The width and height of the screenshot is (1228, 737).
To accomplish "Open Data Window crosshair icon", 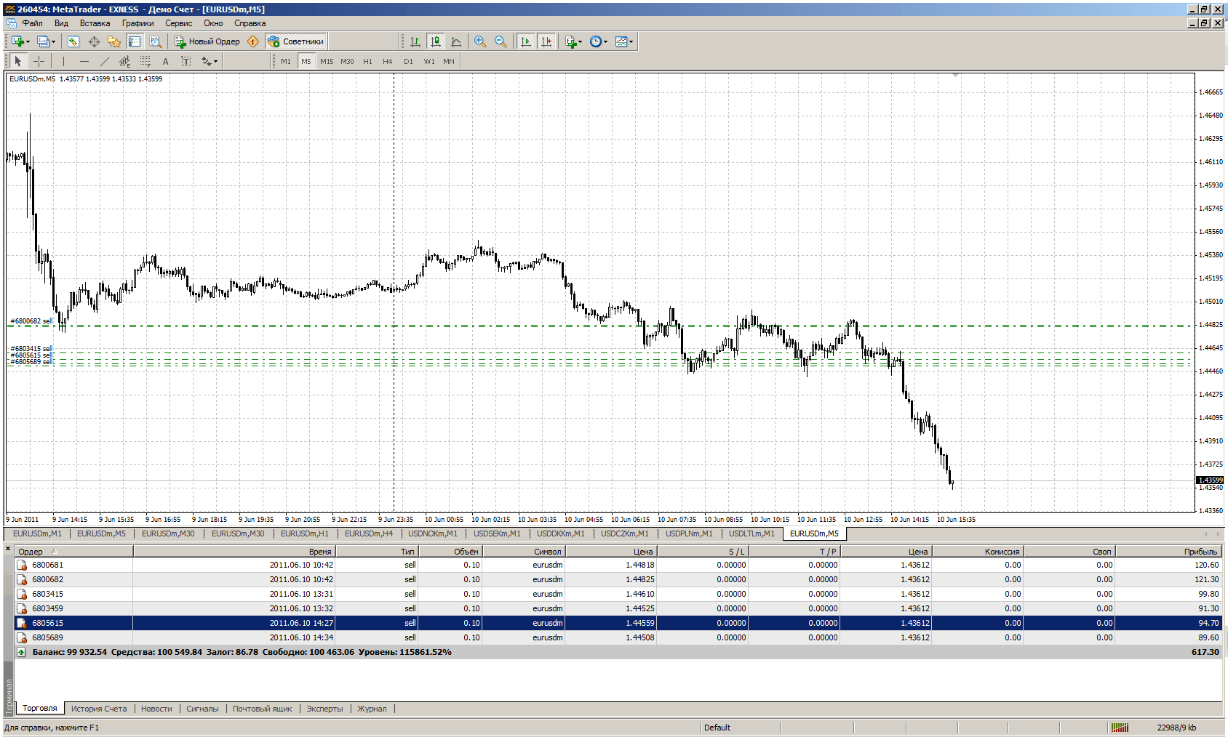I will 94,41.
